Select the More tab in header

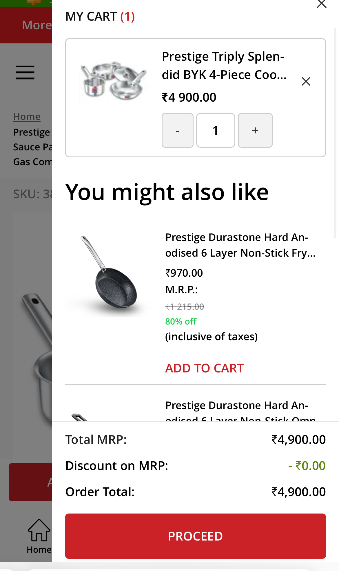point(37,25)
